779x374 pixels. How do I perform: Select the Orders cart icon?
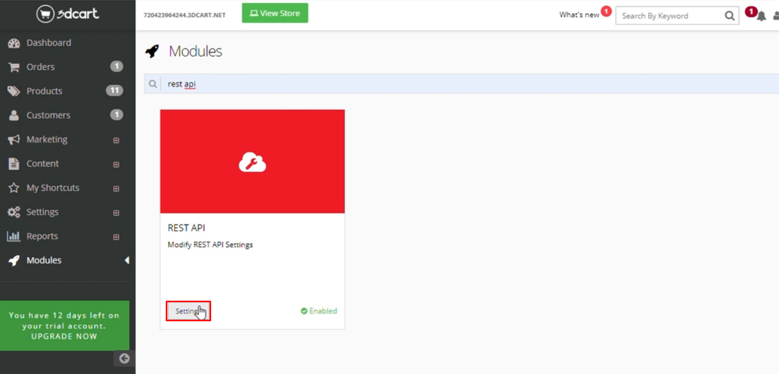point(13,66)
